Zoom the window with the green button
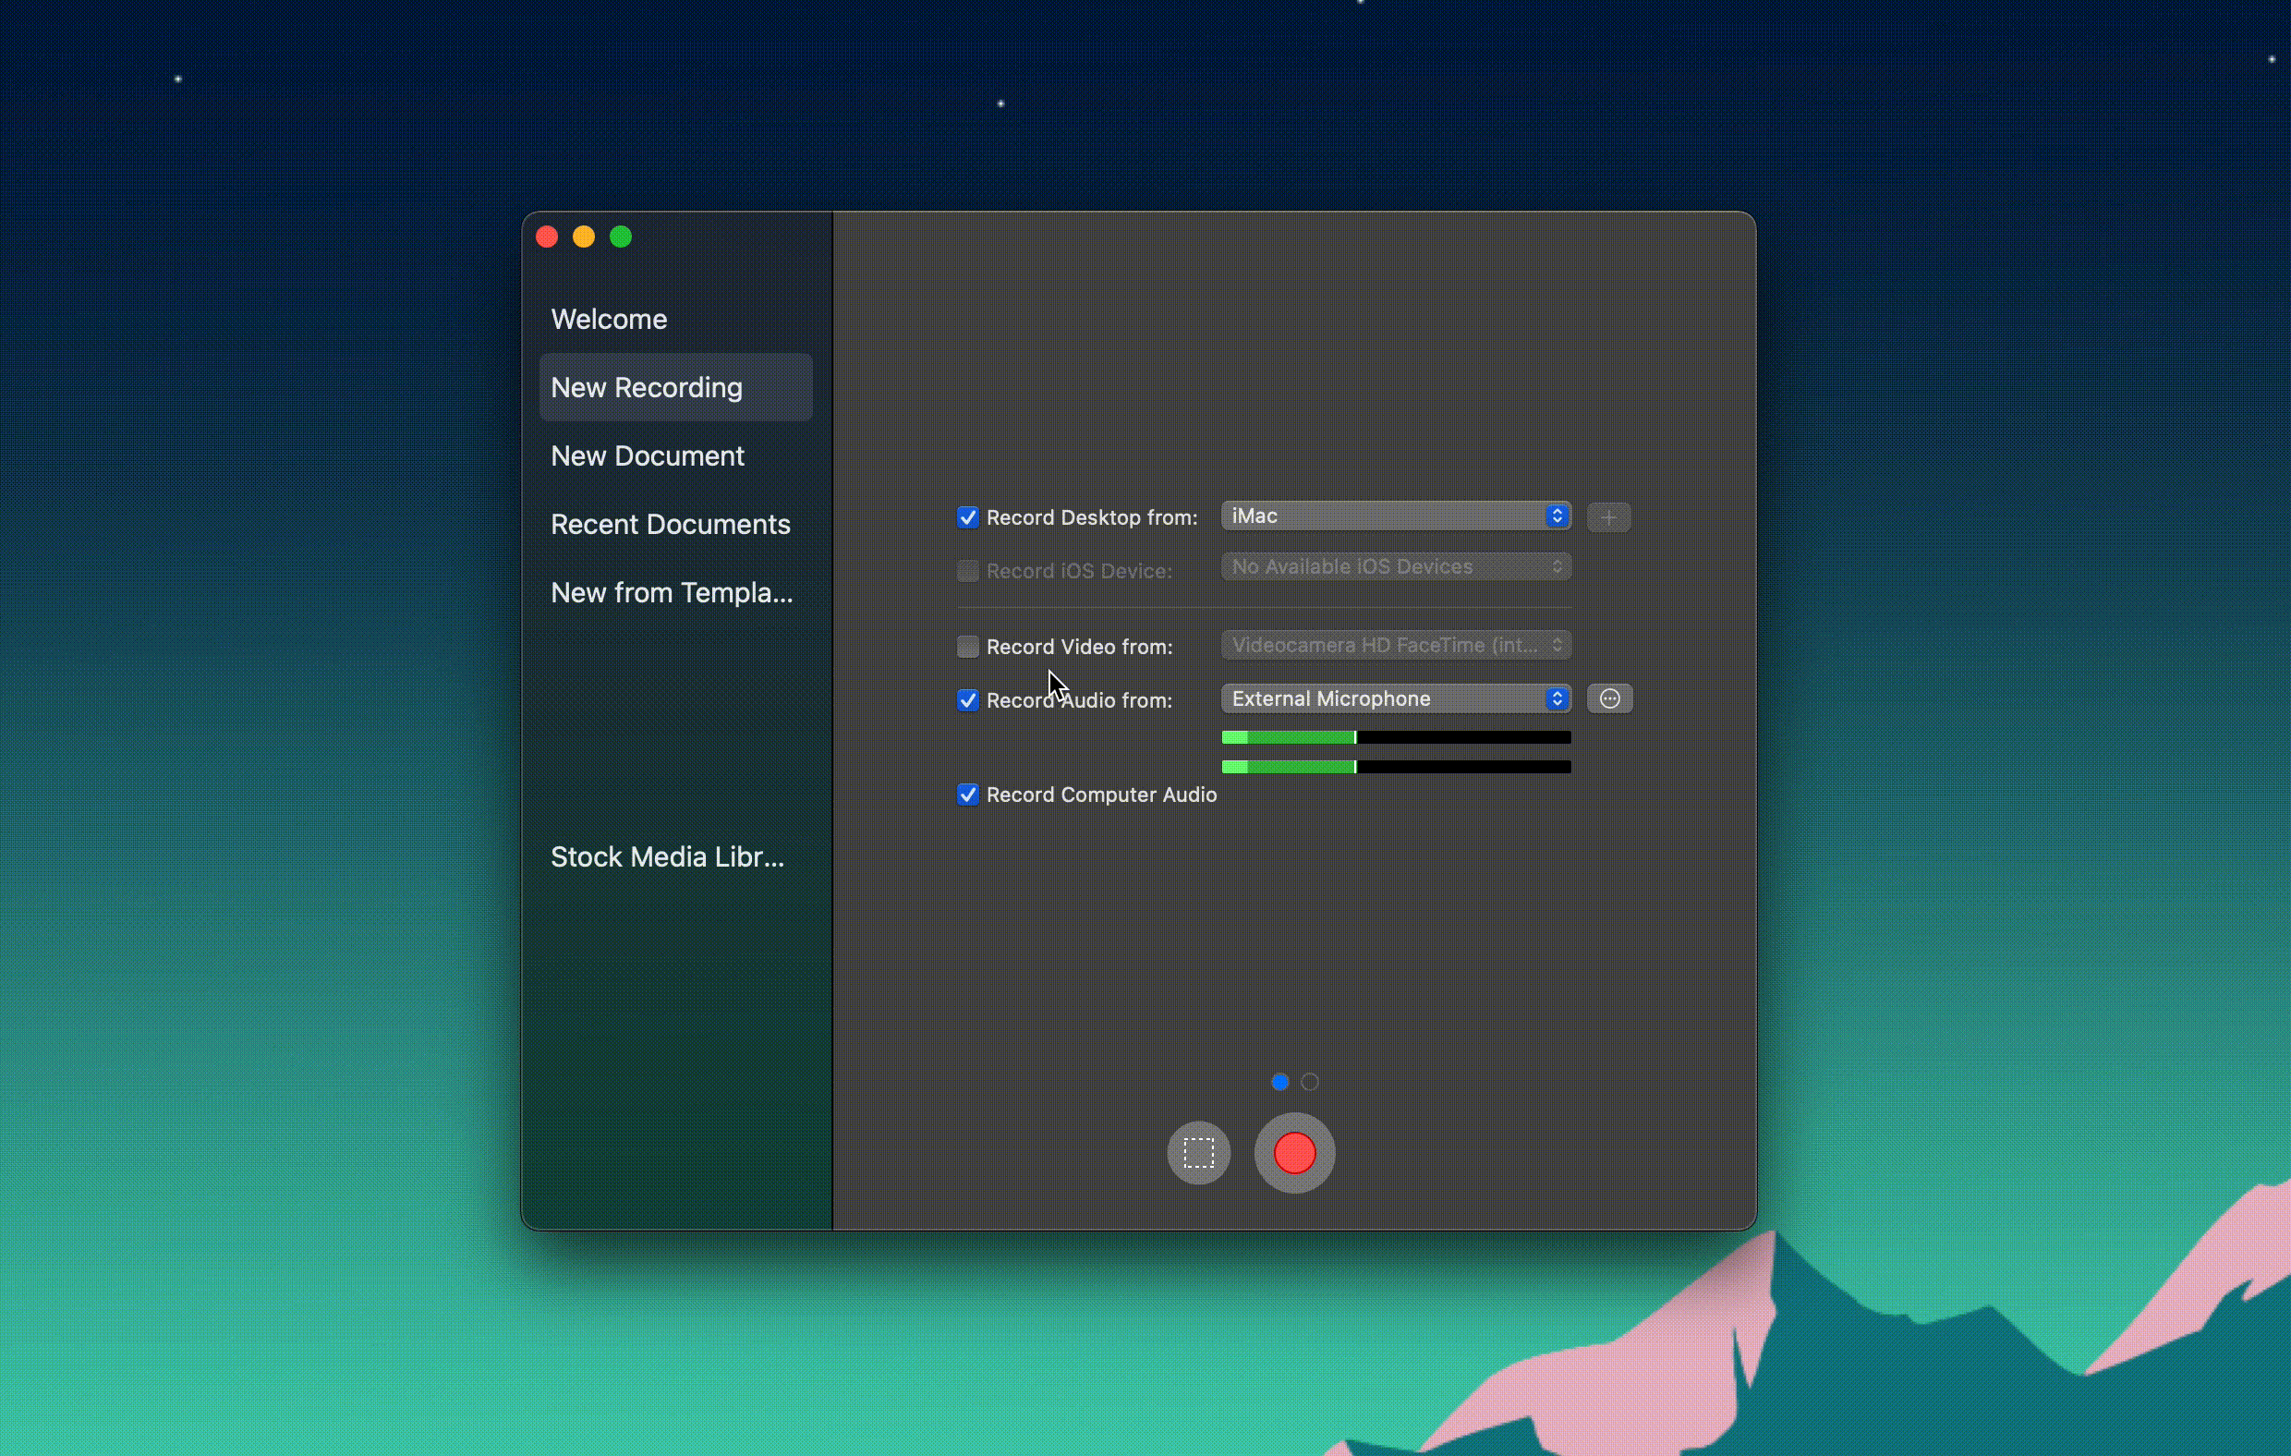 tap(620, 237)
